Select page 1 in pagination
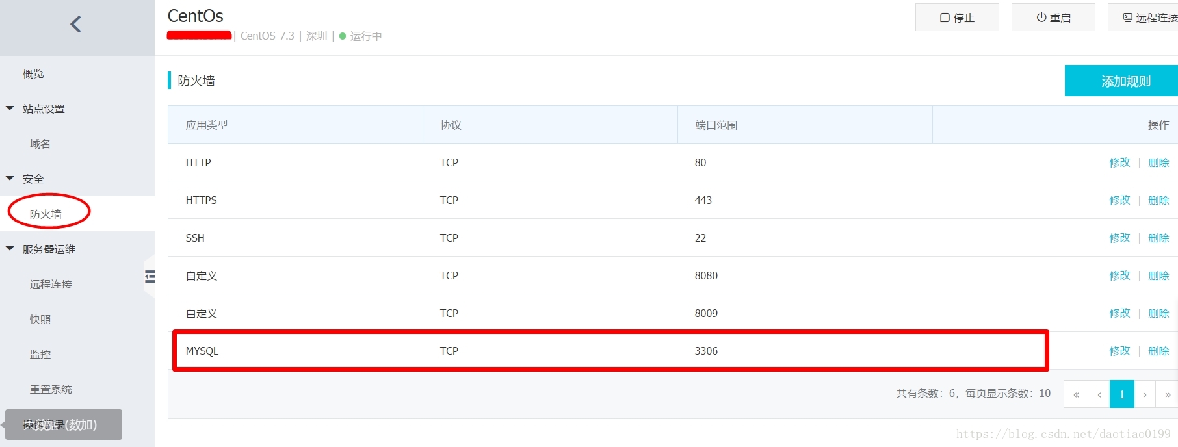Image resolution: width=1178 pixels, height=447 pixels. click(1121, 394)
